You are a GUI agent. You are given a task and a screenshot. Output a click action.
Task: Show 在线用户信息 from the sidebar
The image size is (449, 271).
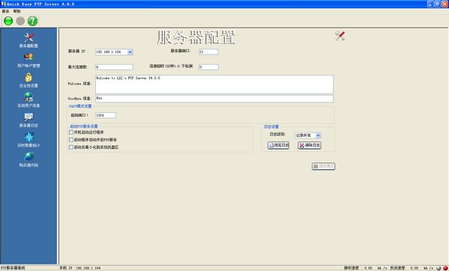28,100
